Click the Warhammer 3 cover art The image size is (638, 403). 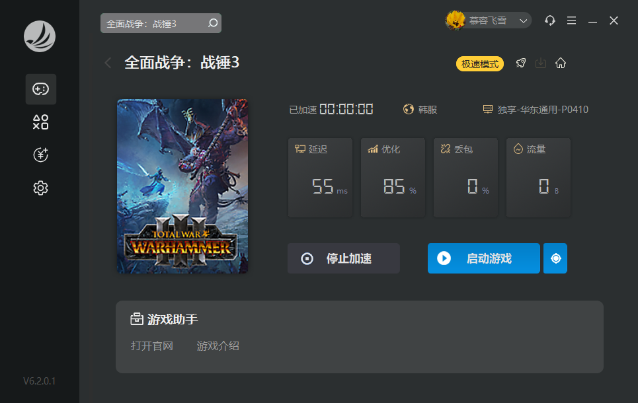(182, 186)
